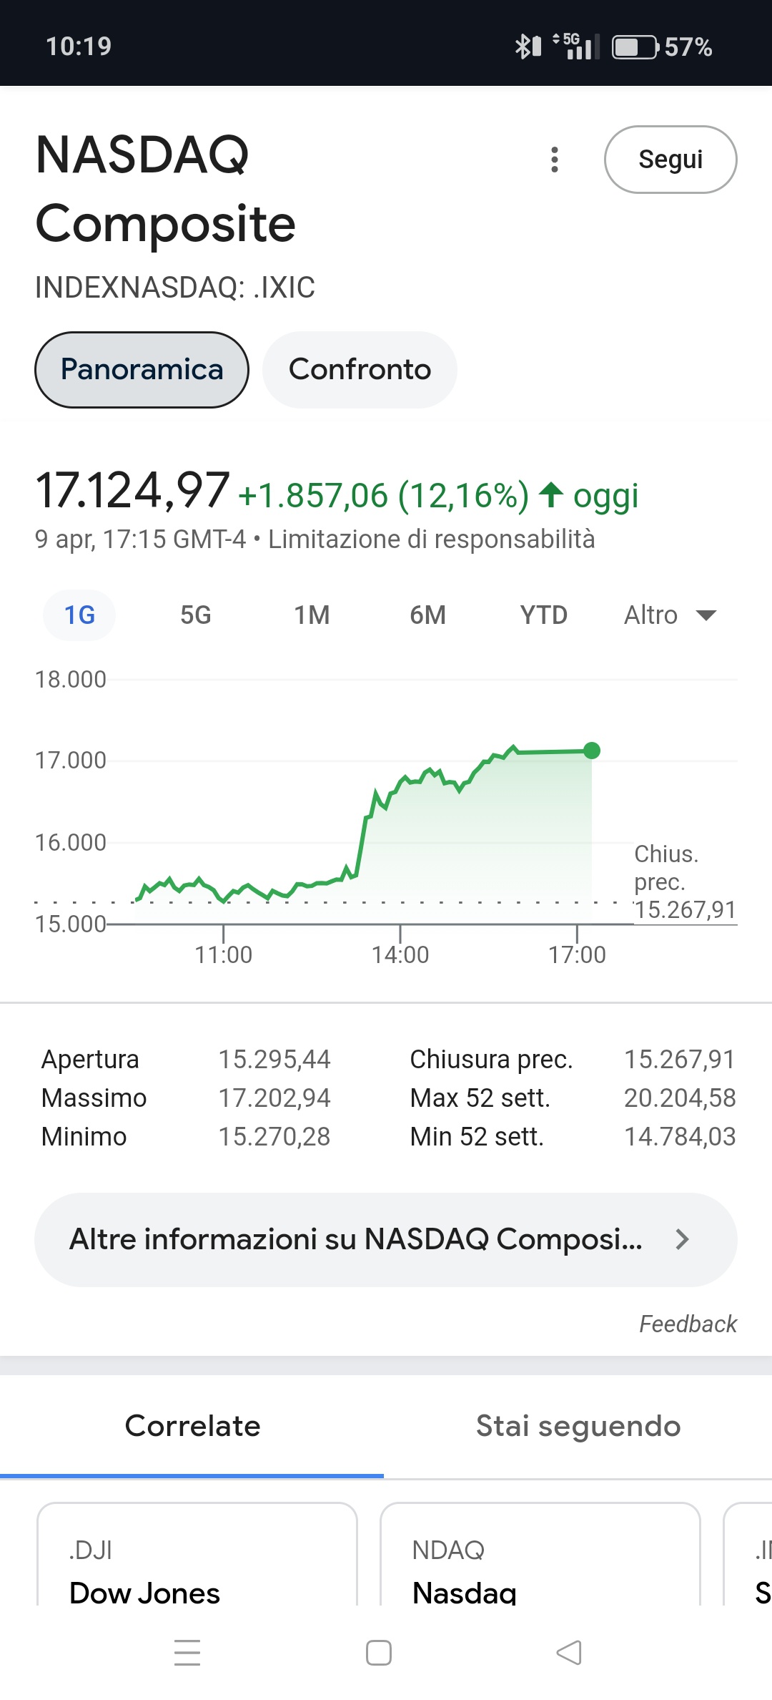Open Altre informazioni su NASDAQ Composite chevron
This screenshot has width=772, height=1700.
(386, 1240)
